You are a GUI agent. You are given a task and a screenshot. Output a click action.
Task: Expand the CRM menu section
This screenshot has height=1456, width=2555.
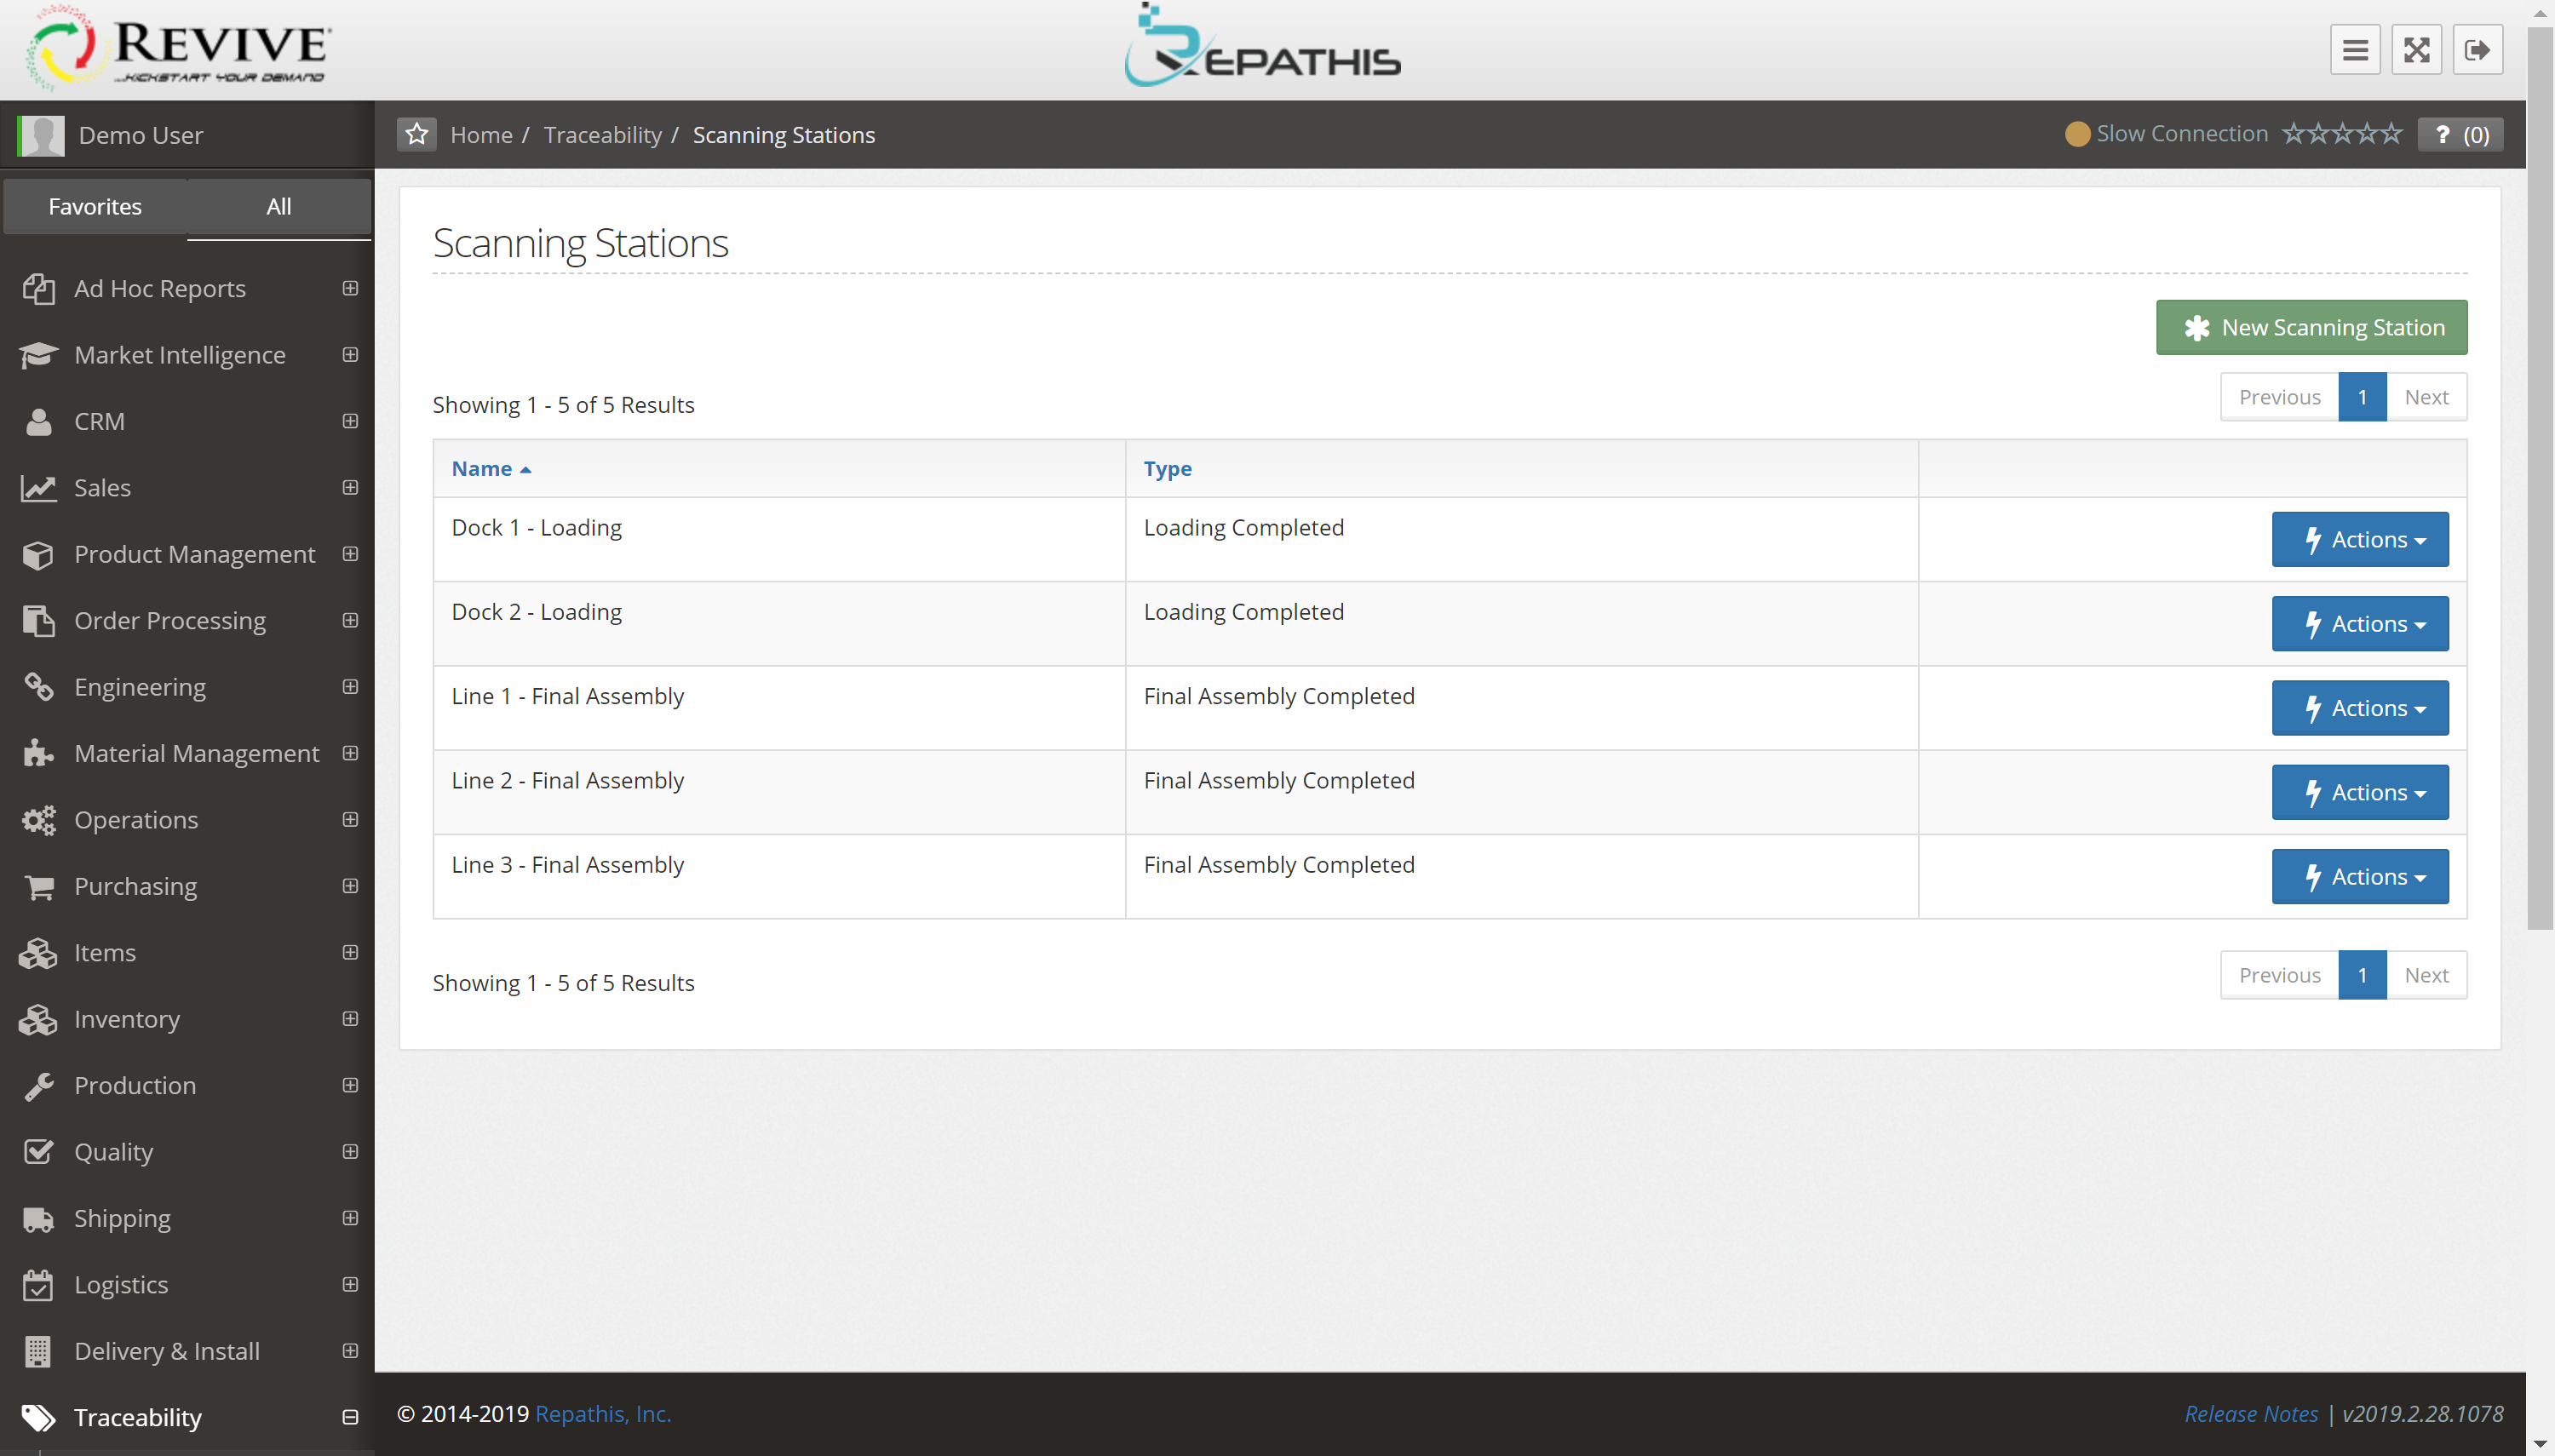point(350,421)
